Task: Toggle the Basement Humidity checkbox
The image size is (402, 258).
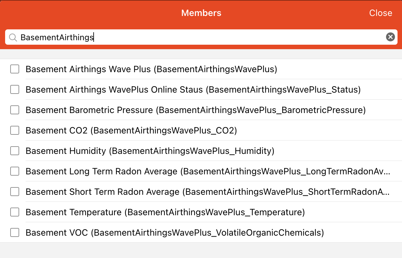Action: click(x=15, y=151)
